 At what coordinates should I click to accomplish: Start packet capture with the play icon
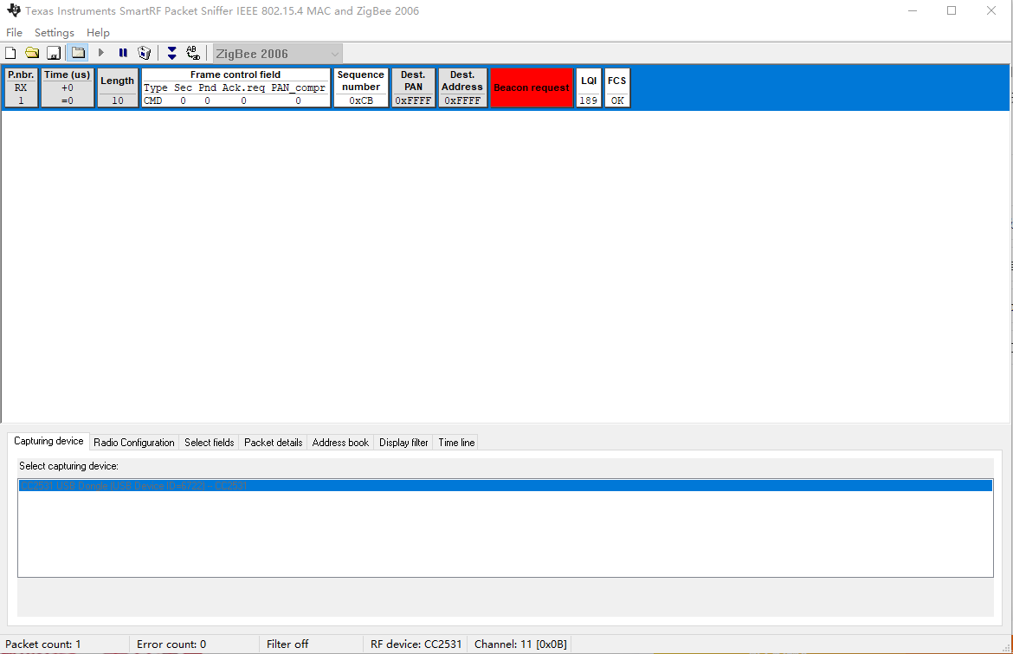100,53
